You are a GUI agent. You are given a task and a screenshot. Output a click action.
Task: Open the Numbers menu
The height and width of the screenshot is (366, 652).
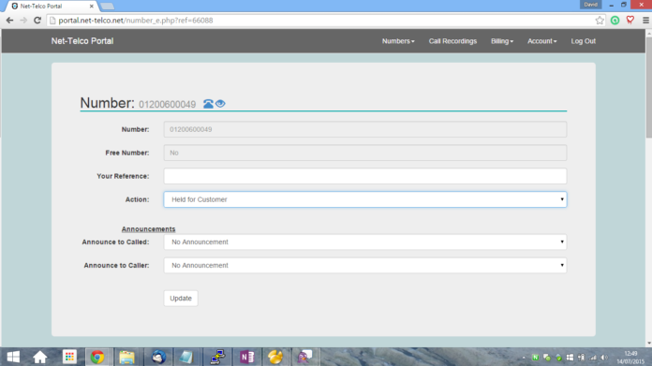(398, 41)
